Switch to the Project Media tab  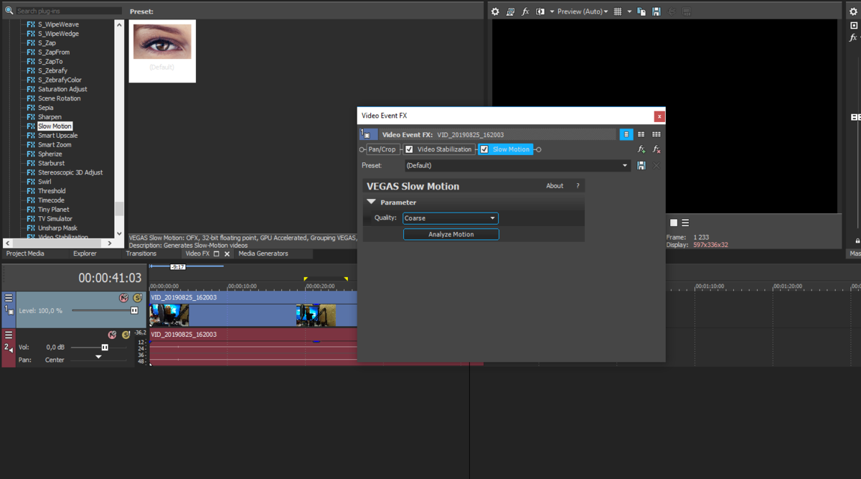click(x=25, y=254)
